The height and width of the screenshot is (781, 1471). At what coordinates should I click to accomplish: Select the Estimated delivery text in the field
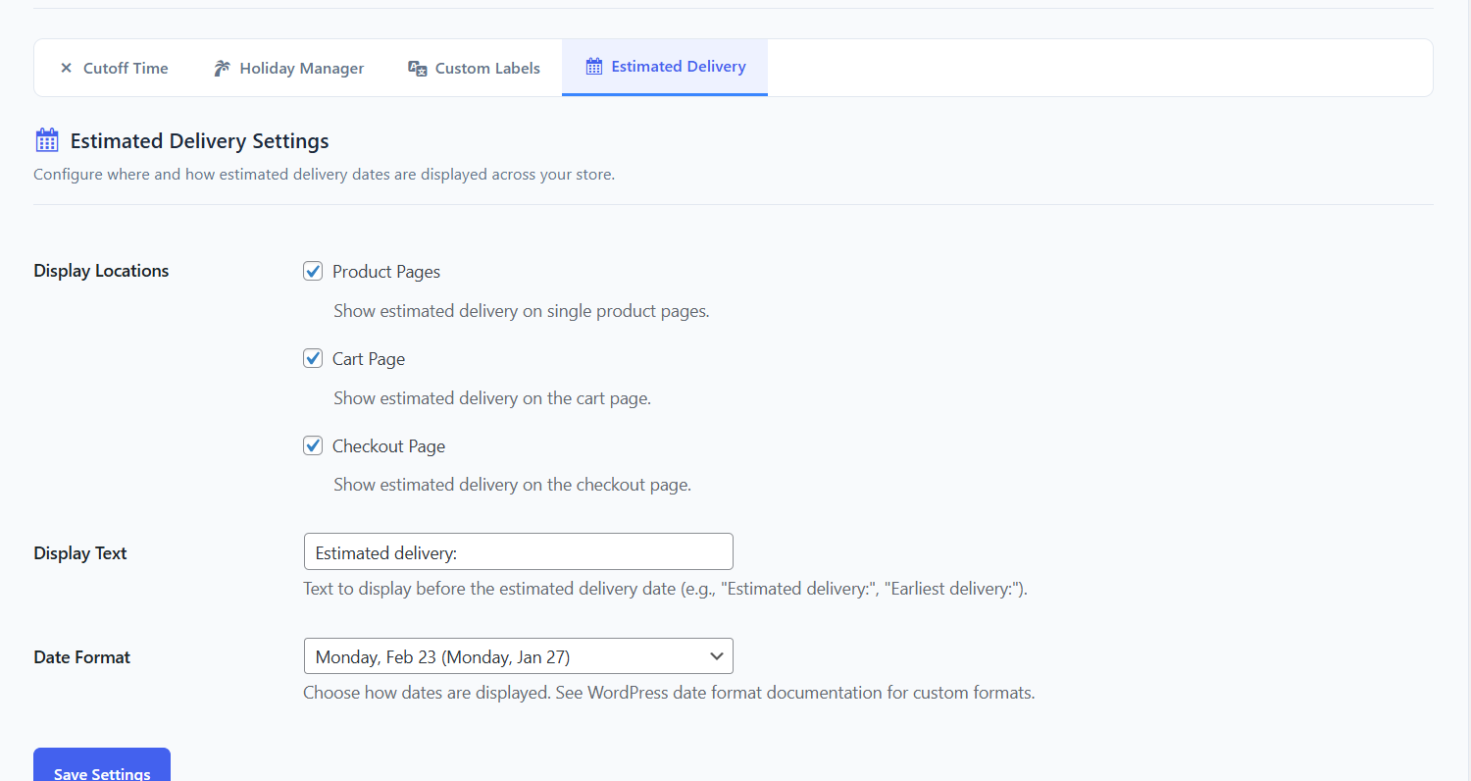387,551
